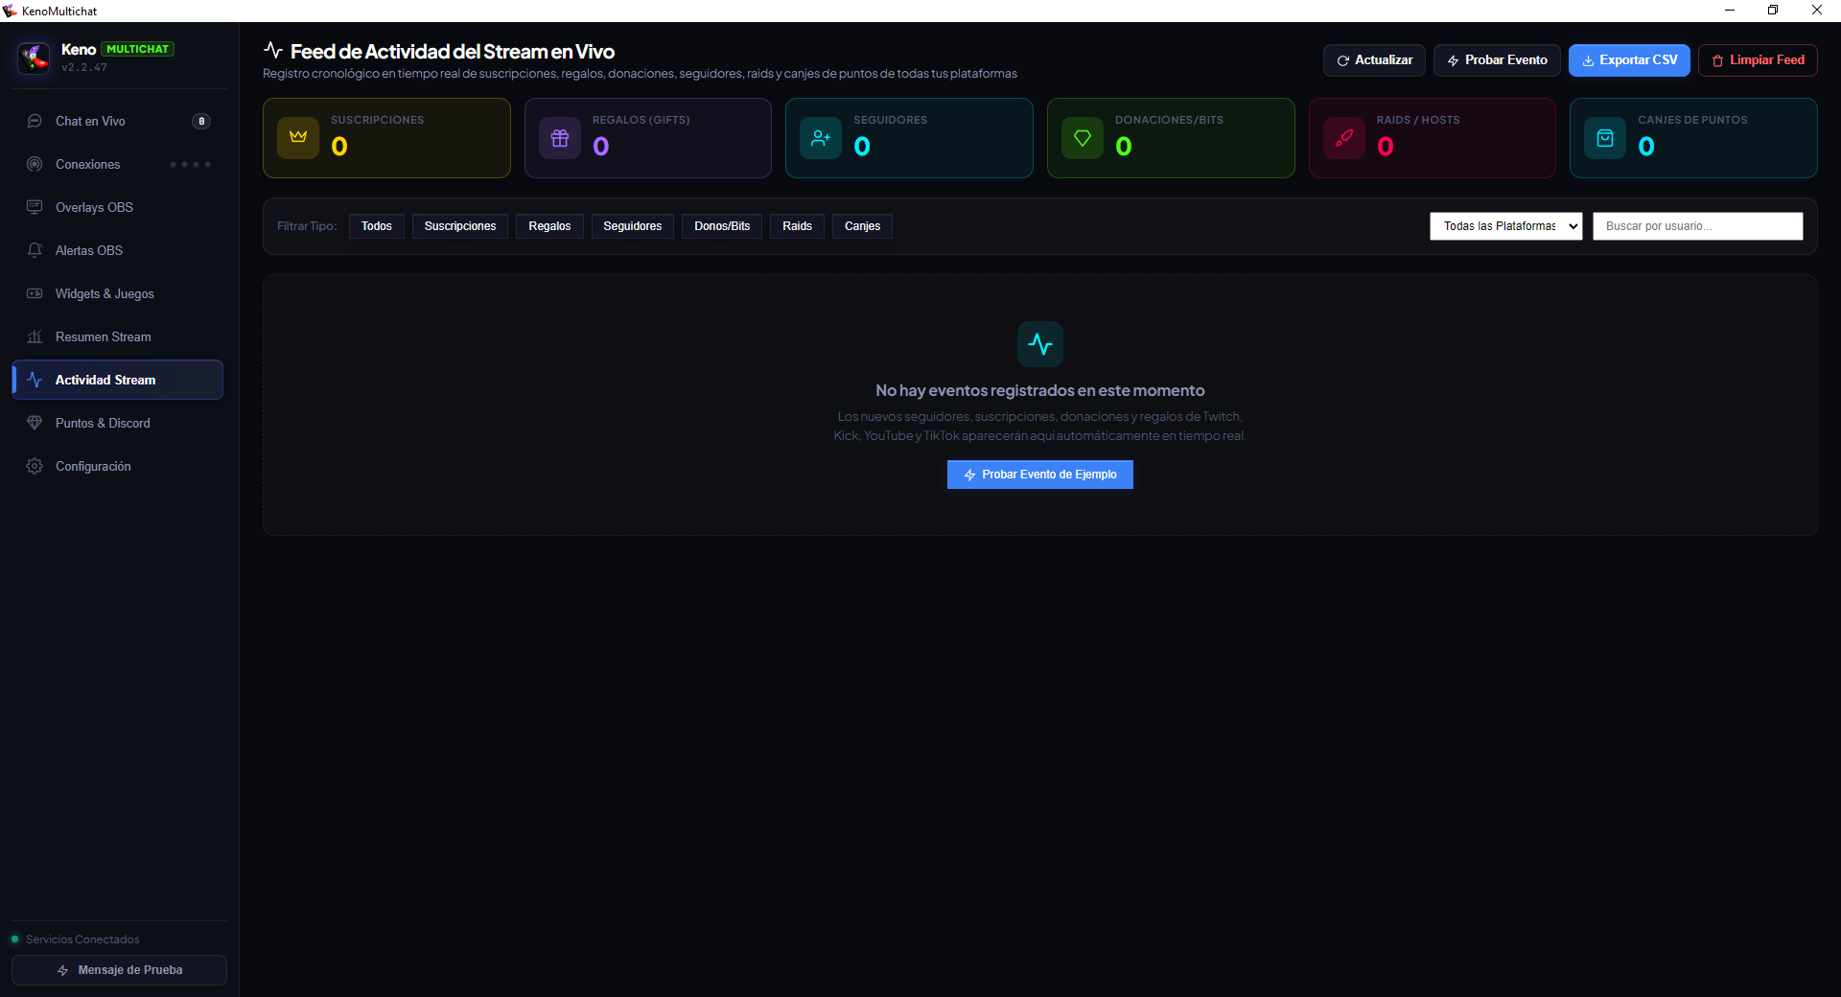
Task: Click the Probar Evento button
Action: coord(1497,60)
